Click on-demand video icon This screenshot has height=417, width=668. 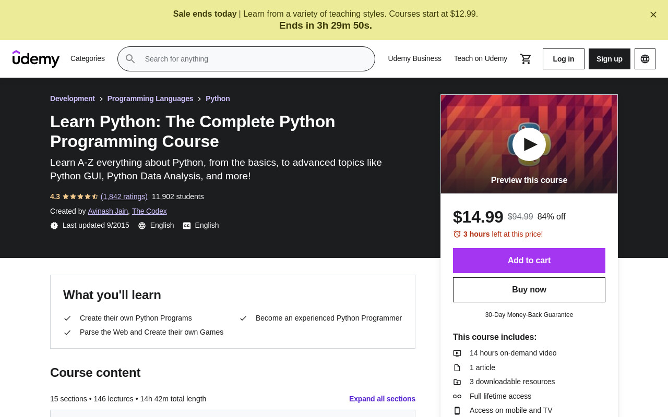457,353
